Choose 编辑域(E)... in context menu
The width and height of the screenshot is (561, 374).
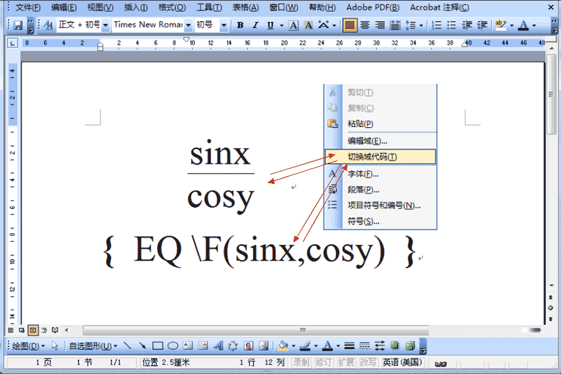coord(380,141)
